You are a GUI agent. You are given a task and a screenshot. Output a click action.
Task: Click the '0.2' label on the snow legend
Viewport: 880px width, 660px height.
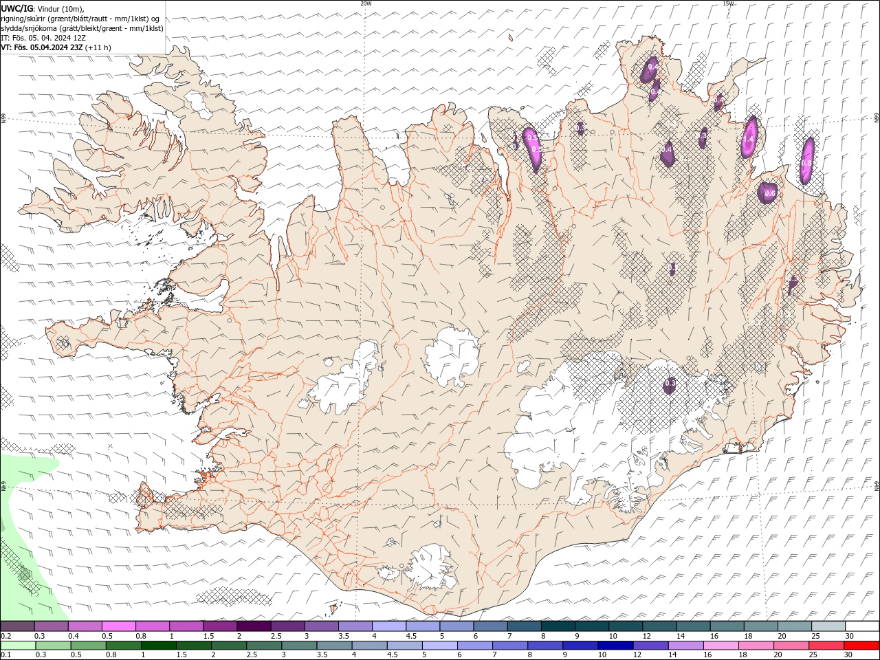point(5,636)
